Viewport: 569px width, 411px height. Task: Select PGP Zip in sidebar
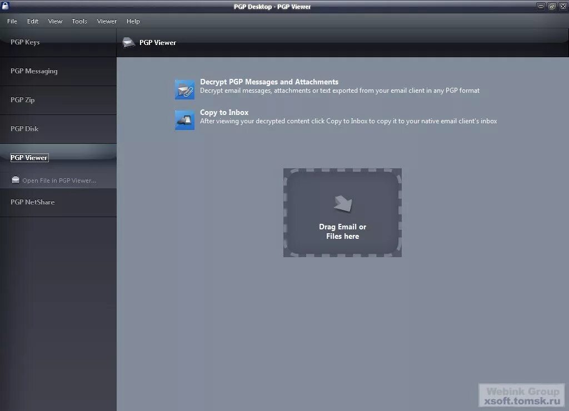58,100
